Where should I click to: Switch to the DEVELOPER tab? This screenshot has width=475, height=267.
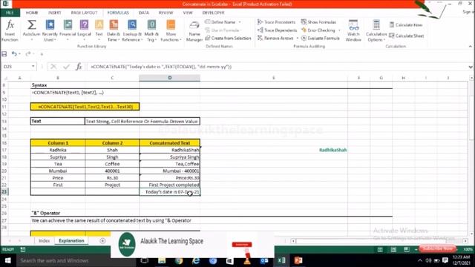[x=213, y=13]
